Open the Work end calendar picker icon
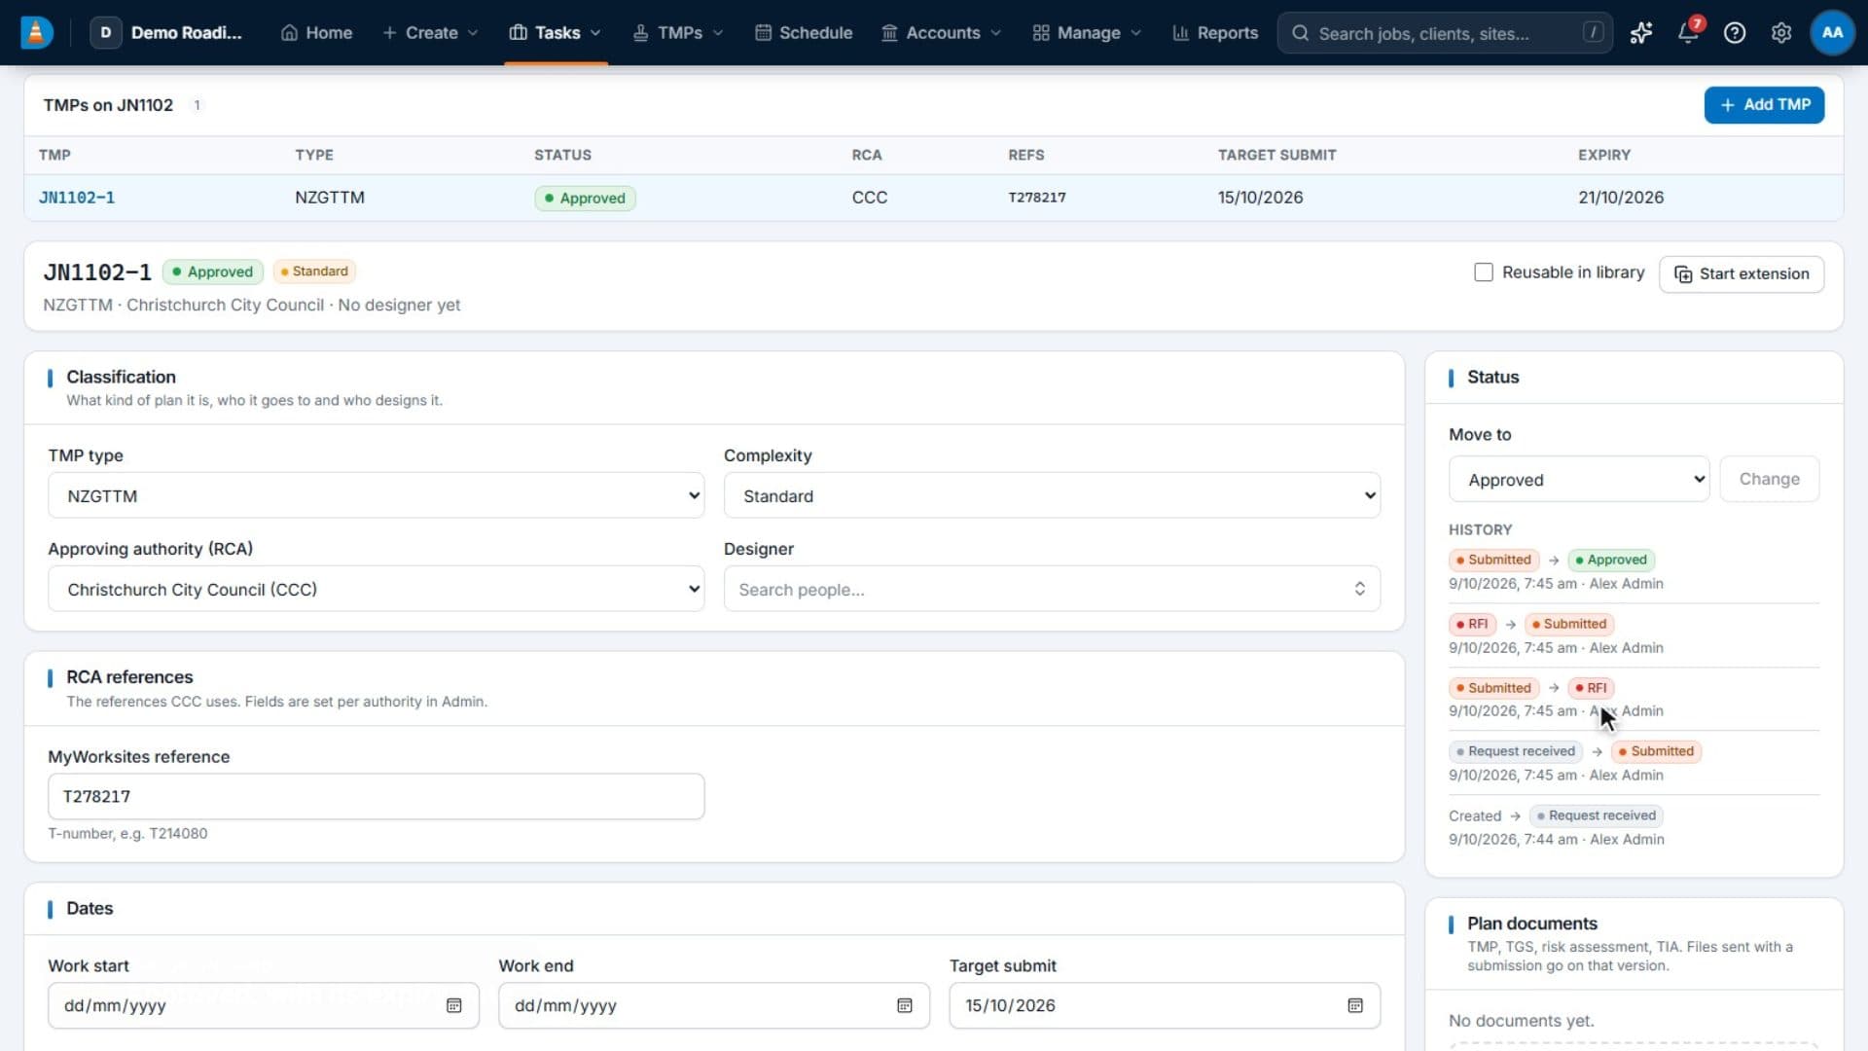The image size is (1868, 1051). click(x=904, y=1005)
